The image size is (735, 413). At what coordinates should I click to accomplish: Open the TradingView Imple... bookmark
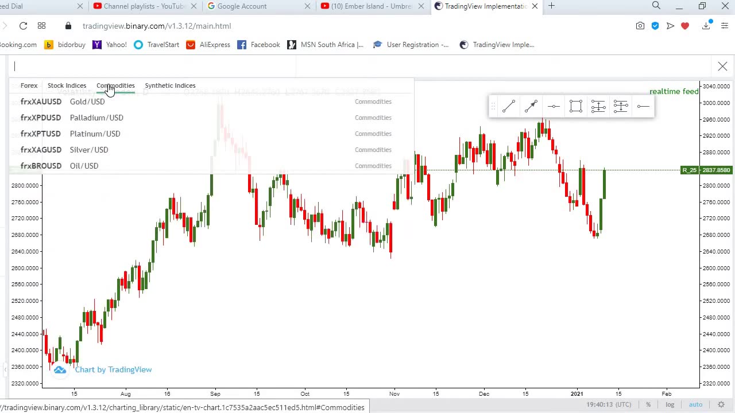[x=497, y=45]
